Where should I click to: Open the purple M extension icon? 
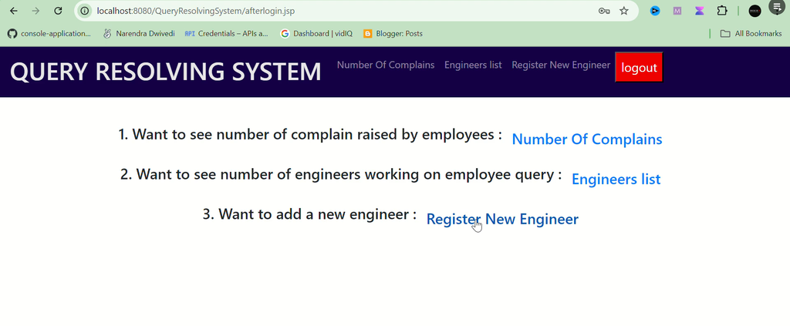tap(677, 11)
